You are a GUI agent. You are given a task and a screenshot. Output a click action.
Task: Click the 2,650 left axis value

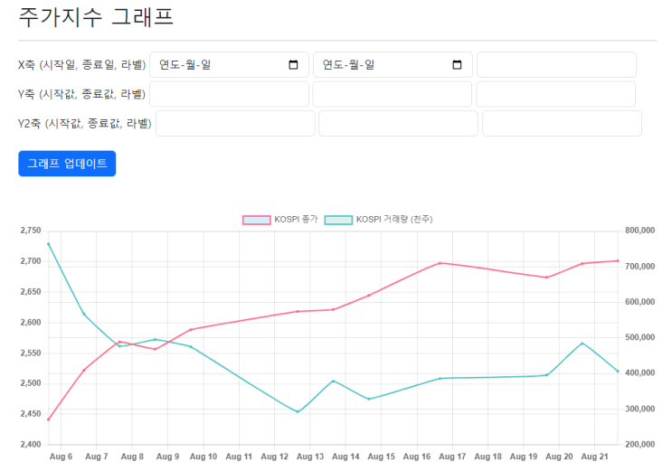[31, 292]
